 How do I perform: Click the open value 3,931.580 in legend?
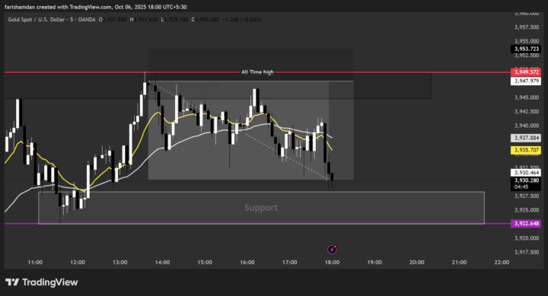click(x=115, y=20)
